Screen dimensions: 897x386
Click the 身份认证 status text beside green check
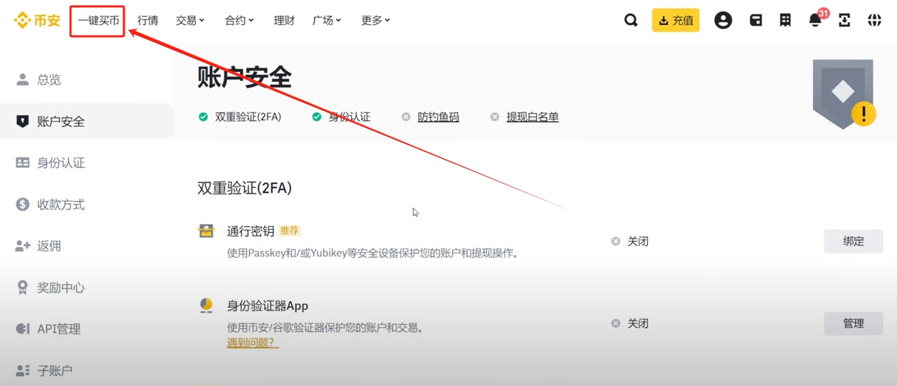(350, 117)
